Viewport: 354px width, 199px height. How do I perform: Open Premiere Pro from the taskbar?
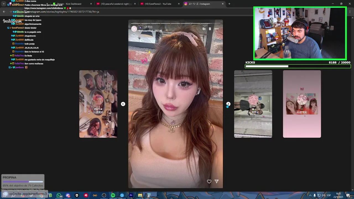[131, 195]
